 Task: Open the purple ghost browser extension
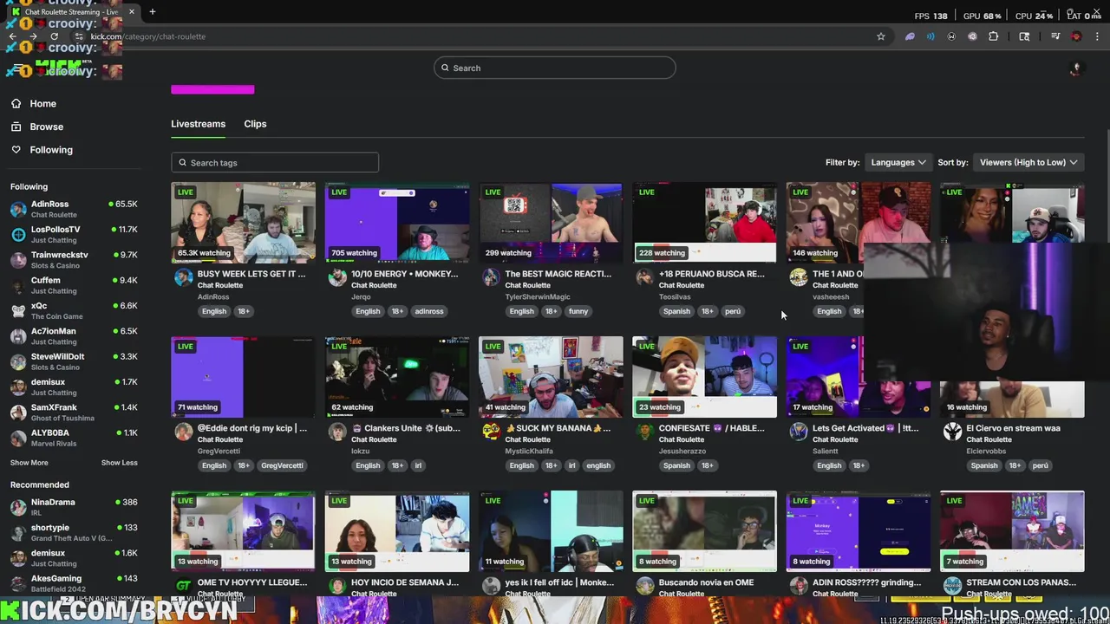(x=910, y=36)
